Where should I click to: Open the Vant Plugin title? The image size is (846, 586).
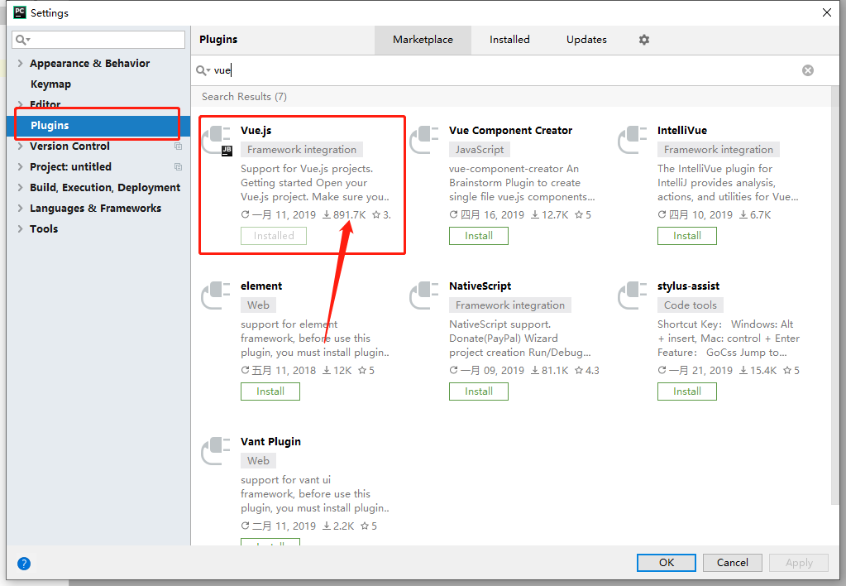[x=270, y=441]
